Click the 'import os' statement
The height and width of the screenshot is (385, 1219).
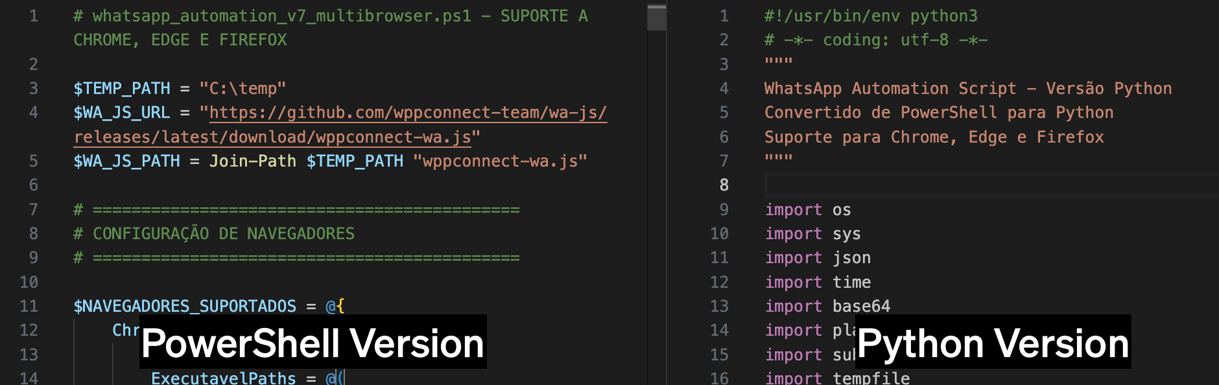pyautogui.click(x=808, y=210)
